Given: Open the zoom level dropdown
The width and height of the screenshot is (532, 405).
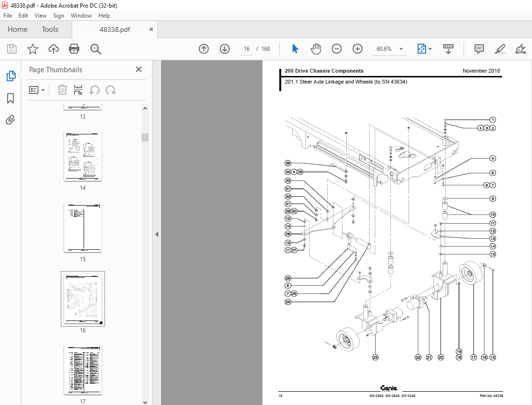Looking at the screenshot, I should pyautogui.click(x=401, y=49).
